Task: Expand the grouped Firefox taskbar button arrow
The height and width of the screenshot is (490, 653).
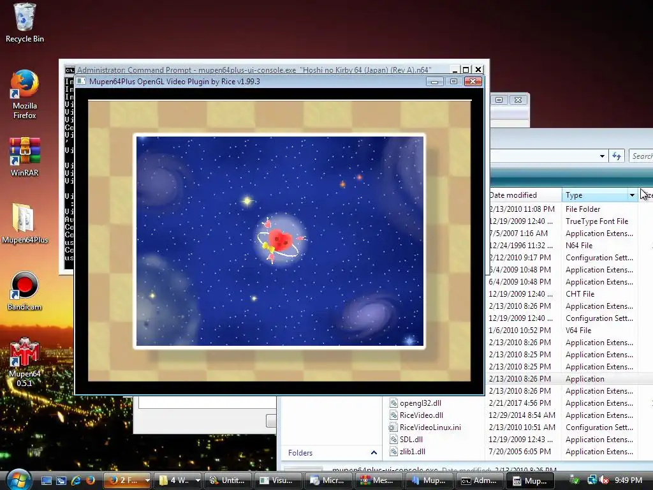Action: (147, 480)
